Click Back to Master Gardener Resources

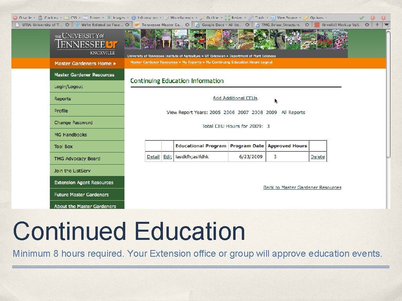point(302,187)
